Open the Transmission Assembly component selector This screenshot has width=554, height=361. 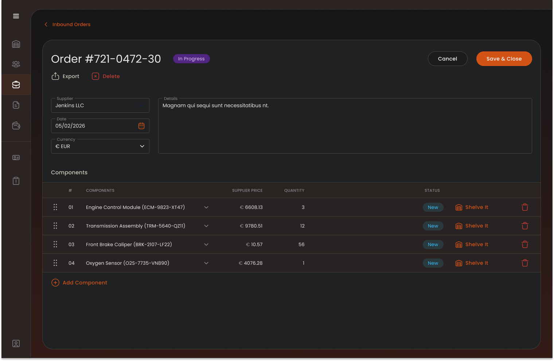(x=206, y=226)
